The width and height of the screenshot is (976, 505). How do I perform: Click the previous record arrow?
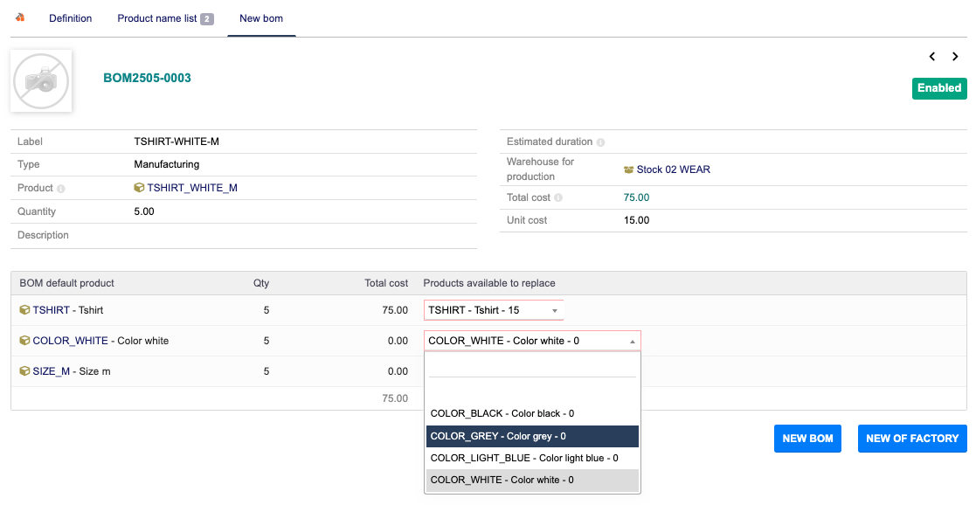(932, 57)
